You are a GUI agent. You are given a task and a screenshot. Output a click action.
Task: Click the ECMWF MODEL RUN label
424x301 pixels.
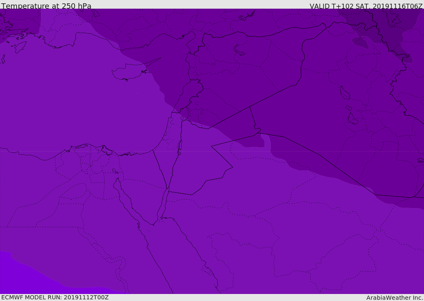(x=55, y=297)
